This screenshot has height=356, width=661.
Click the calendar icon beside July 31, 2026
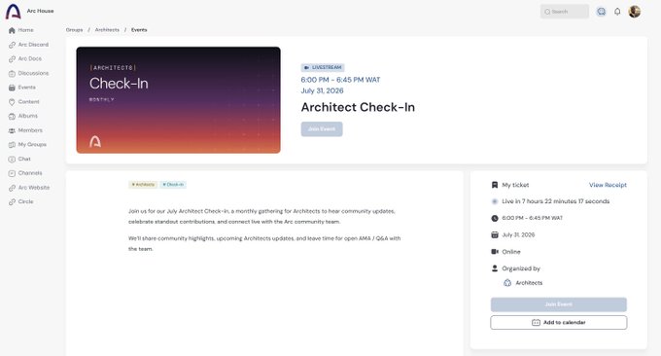[495, 235]
